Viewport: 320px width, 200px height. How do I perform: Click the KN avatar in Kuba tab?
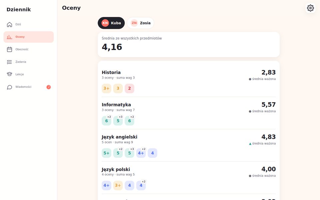pyautogui.click(x=105, y=23)
